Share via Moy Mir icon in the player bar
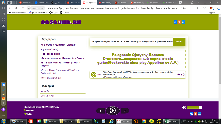221x124 pixels. coord(199,114)
